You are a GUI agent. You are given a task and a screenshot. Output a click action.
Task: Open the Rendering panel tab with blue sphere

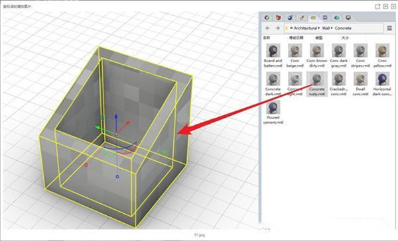click(x=290, y=17)
